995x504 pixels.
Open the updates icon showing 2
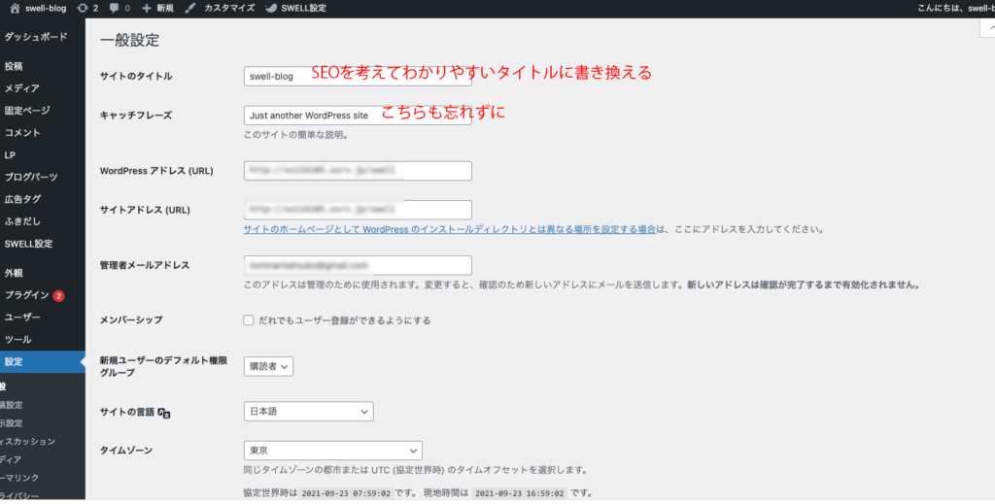coord(83,8)
